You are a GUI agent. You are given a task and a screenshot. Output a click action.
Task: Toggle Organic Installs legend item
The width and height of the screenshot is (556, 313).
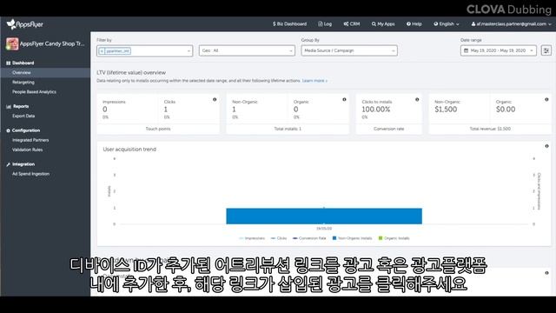(394, 238)
